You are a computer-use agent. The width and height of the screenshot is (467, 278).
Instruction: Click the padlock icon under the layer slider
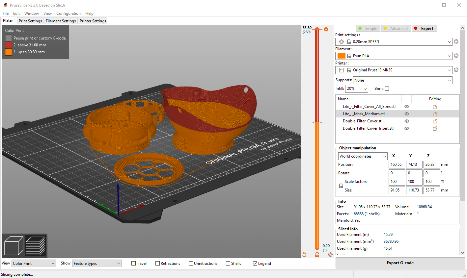[x=317, y=254]
